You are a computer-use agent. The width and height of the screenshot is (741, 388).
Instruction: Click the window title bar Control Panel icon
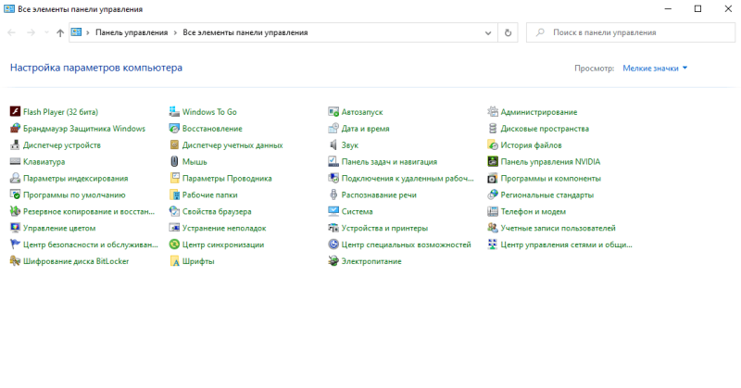[8, 9]
